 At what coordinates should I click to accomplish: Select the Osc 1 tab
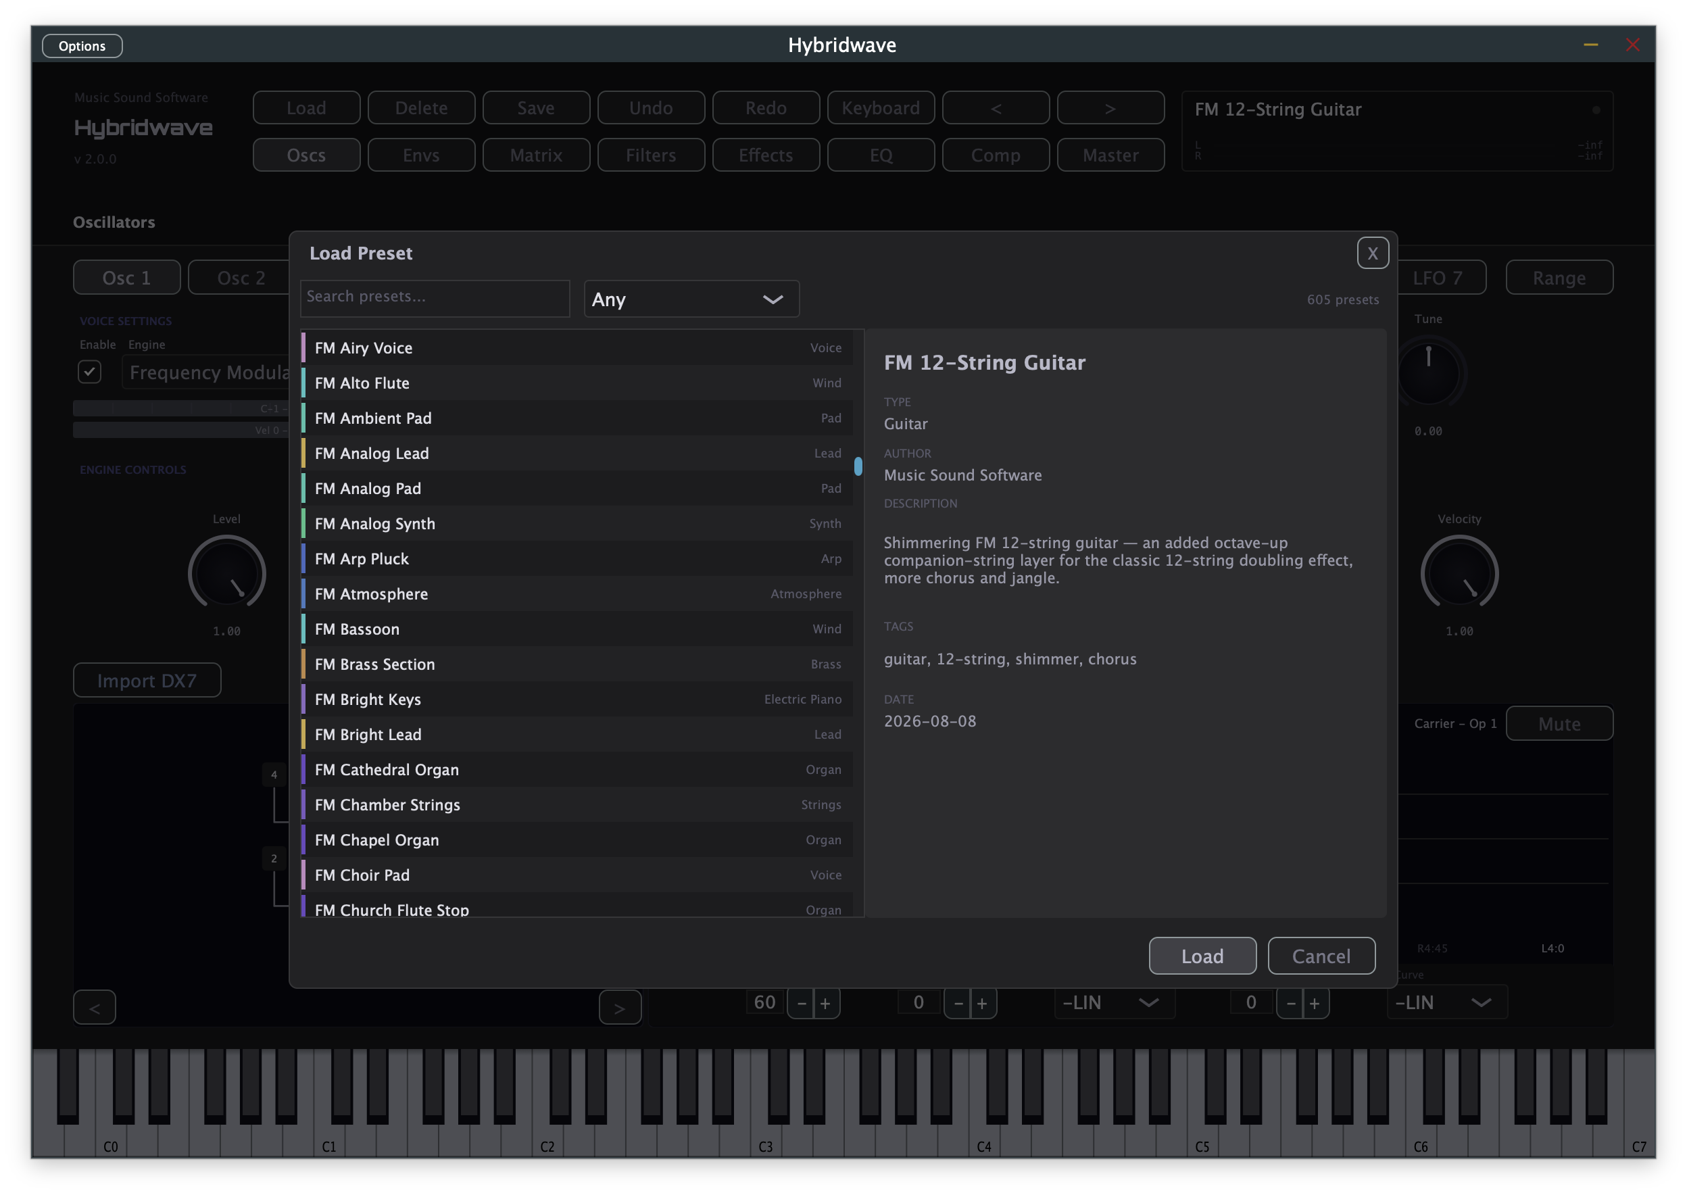coord(126,278)
